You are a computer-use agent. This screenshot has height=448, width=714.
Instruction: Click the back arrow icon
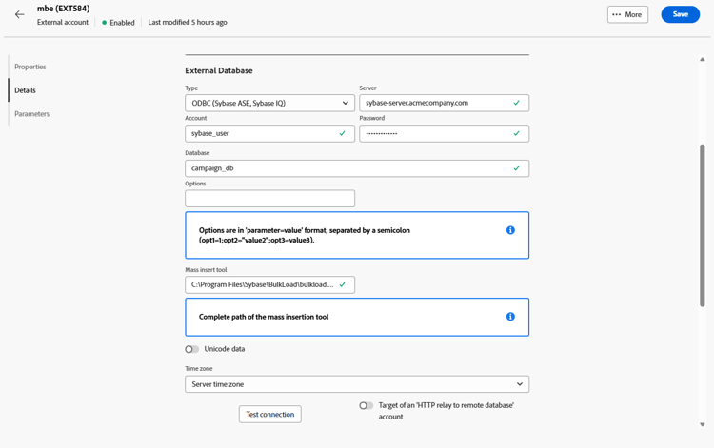click(x=20, y=14)
